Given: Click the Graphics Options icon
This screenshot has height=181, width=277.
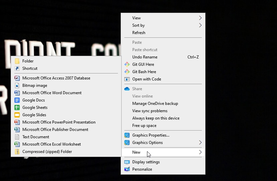Looking at the screenshot, I should click(127, 143).
